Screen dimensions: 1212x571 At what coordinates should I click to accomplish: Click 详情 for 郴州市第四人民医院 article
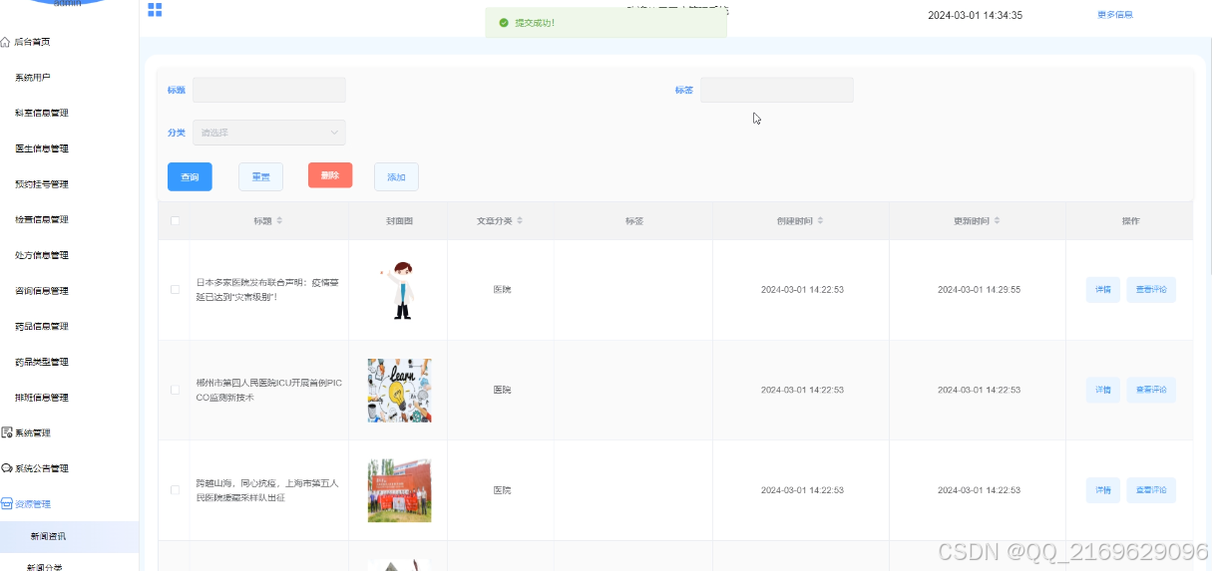(x=1103, y=390)
